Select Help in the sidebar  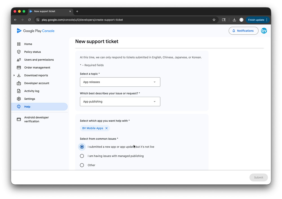[x=39, y=107]
